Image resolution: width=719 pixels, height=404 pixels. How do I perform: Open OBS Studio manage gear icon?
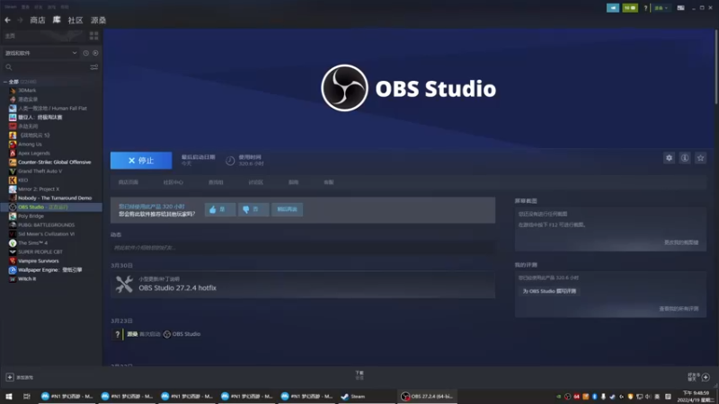click(x=669, y=158)
